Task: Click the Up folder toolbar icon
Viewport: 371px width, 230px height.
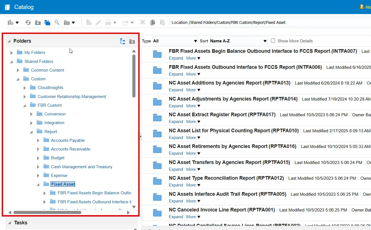Action: coord(38,22)
